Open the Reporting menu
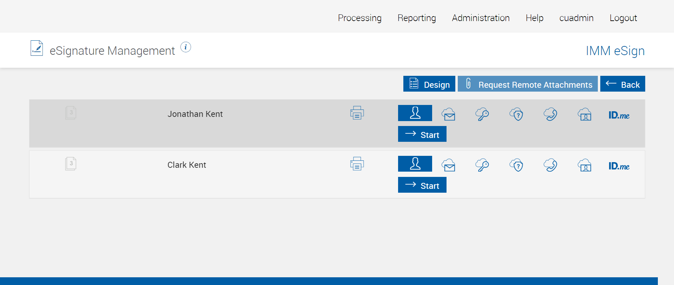 [x=417, y=18]
